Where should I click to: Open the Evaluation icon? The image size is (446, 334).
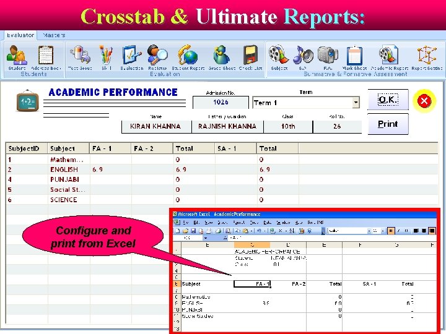(131, 55)
